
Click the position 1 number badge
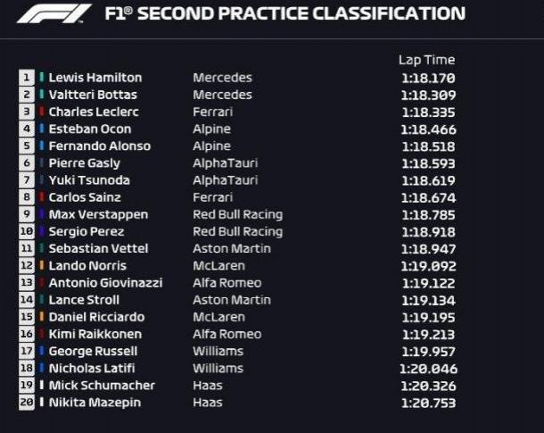click(27, 78)
